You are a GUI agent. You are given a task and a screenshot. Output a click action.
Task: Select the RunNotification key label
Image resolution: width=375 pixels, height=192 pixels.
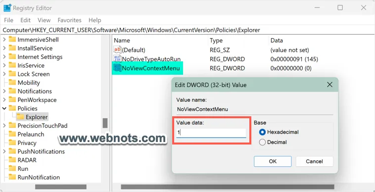[x=39, y=178]
